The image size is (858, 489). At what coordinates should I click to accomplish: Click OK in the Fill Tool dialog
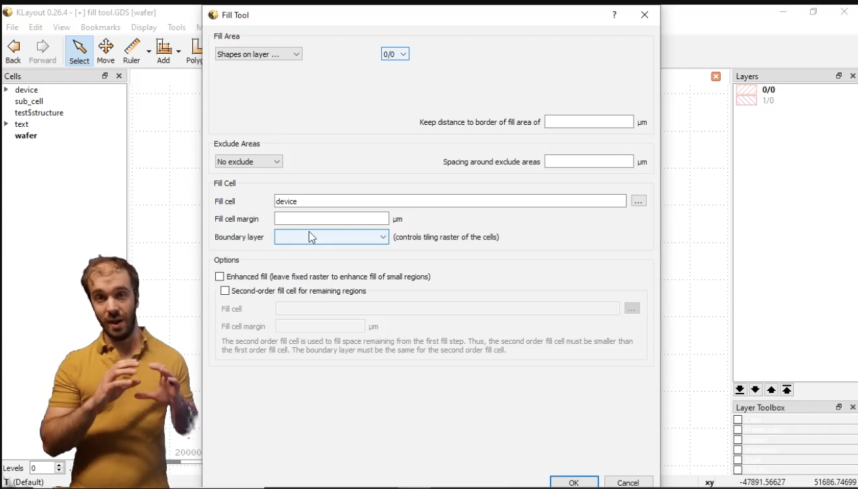(x=574, y=482)
